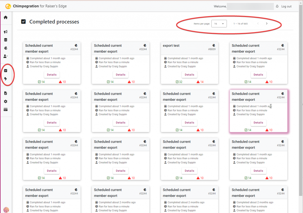Log out of Chimpegration
Viewport: 303px width, 213px height.
click(x=286, y=6)
